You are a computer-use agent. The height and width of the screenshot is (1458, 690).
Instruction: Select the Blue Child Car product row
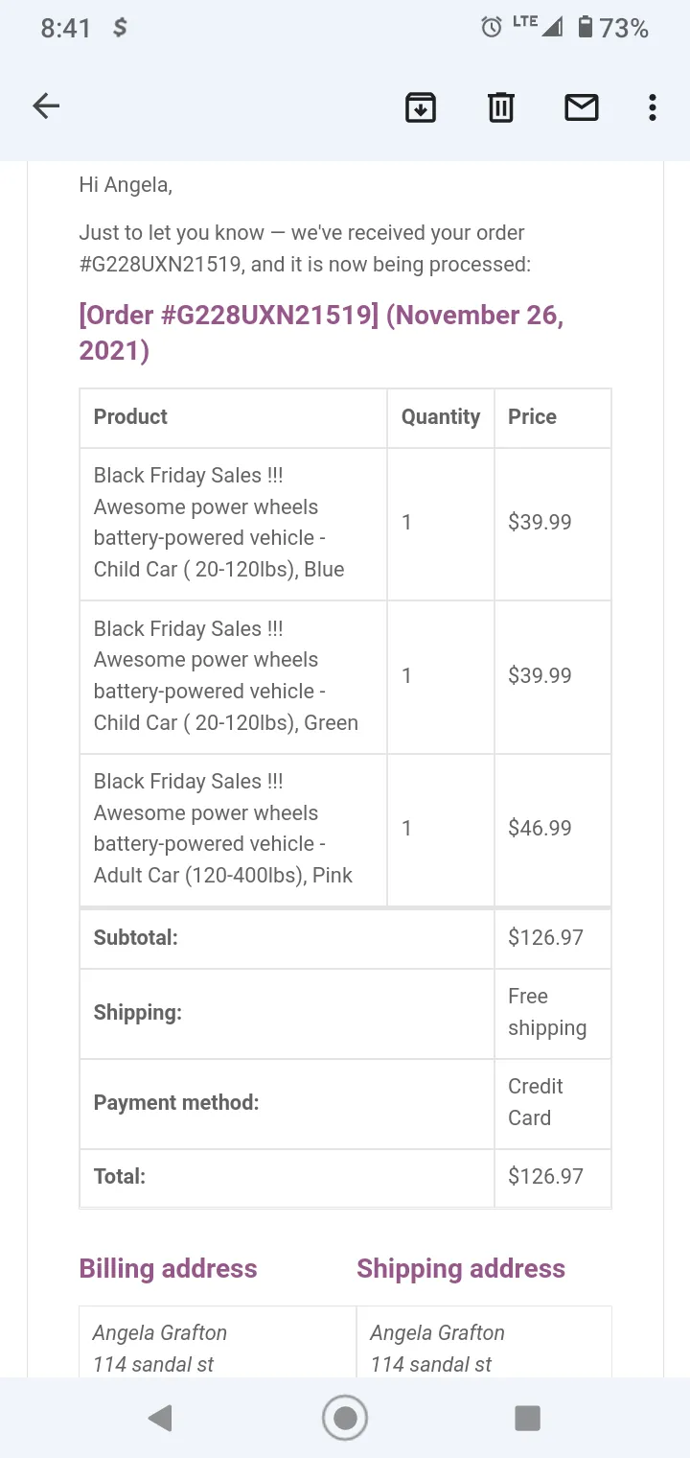pyautogui.click(x=345, y=524)
